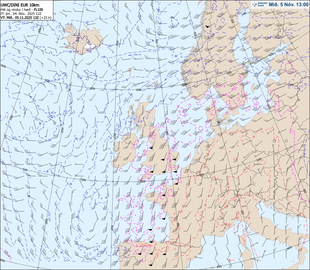Select the "Hiti og vindur í hæð - FL100" subtitle
This screenshot has height=270, width=310.
22,10
